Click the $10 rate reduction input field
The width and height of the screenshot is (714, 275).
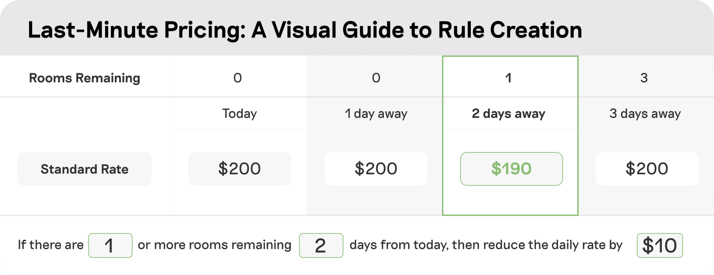point(660,245)
